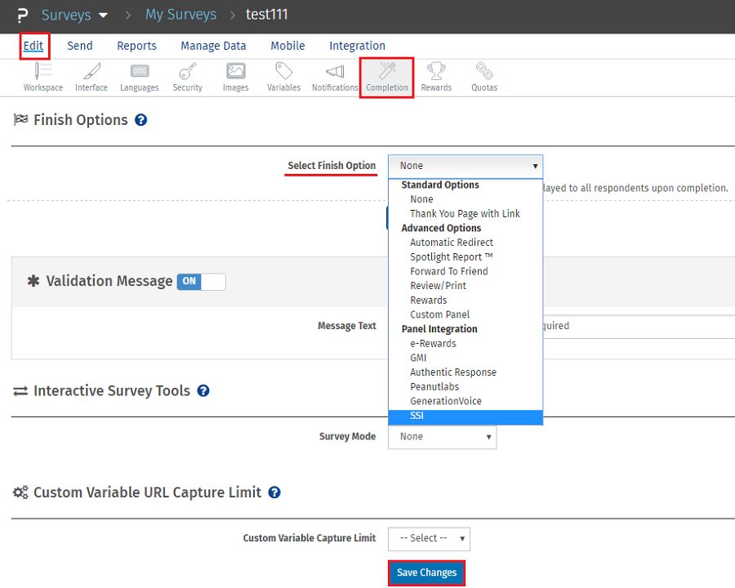Open the Languages section
The height and width of the screenshot is (588, 735).
click(139, 77)
